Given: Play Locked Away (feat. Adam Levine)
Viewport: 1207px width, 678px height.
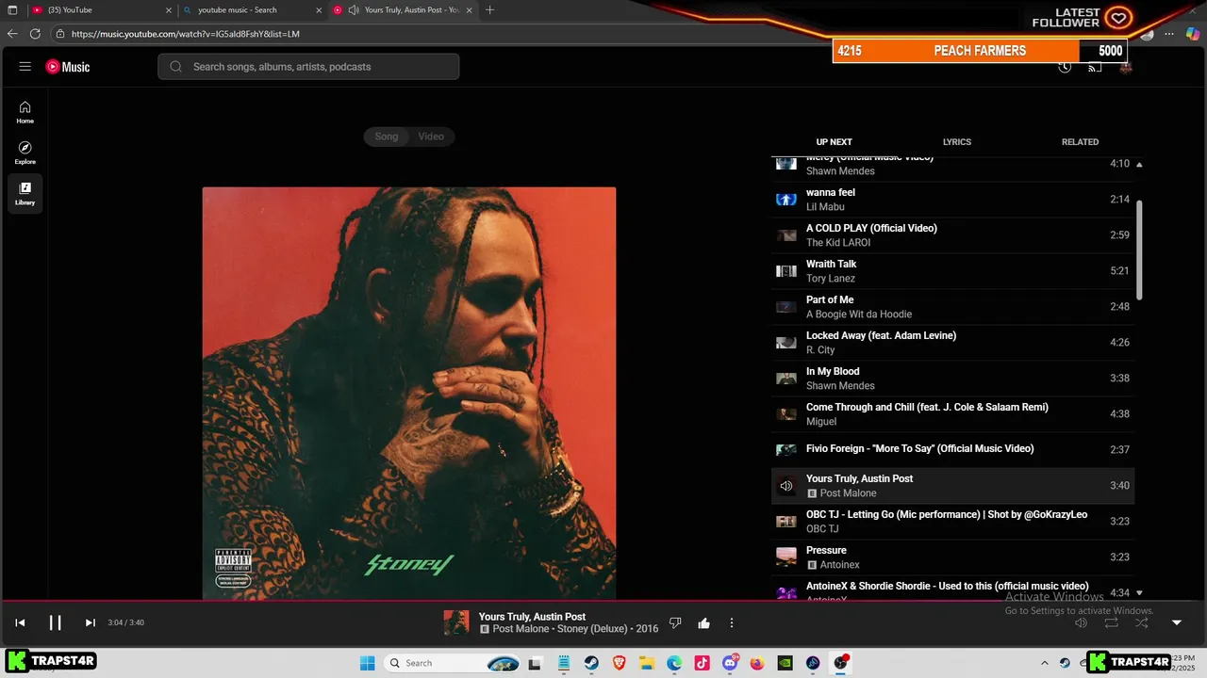Looking at the screenshot, I should pyautogui.click(x=952, y=343).
